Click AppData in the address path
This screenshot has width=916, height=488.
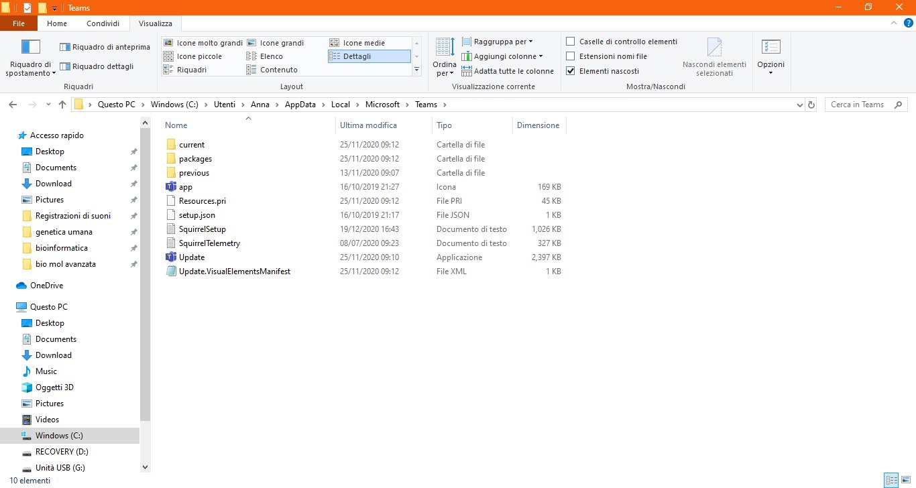pyautogui.click(x=300, y=105)
